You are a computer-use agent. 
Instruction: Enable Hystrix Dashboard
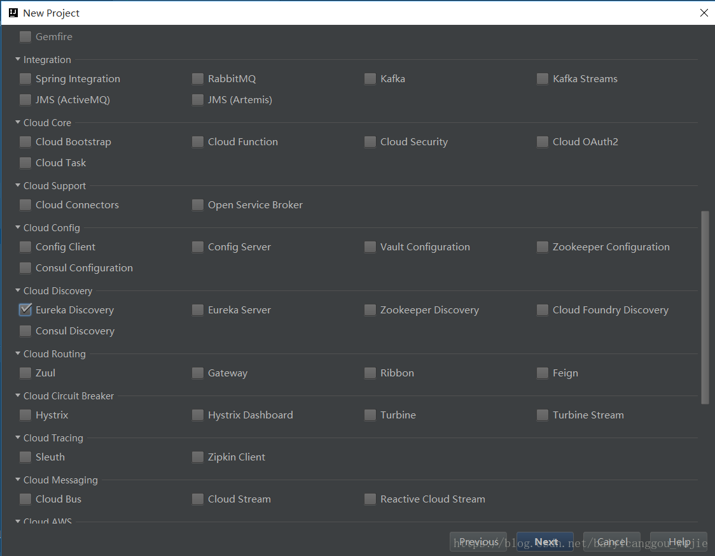(198, 415)
